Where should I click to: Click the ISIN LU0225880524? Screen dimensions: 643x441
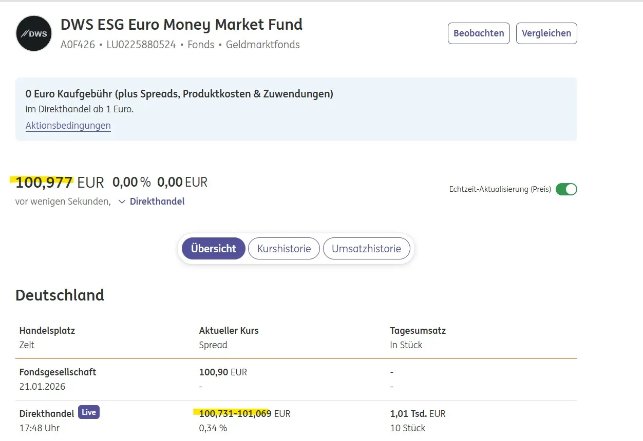click(141, 45)
